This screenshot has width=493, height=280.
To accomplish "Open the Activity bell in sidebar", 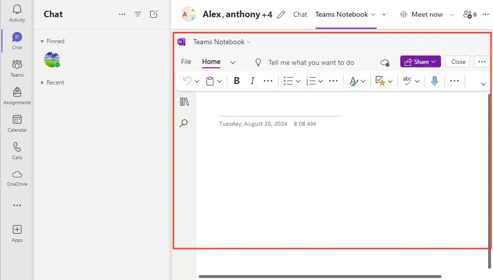I will click(17, 13).
